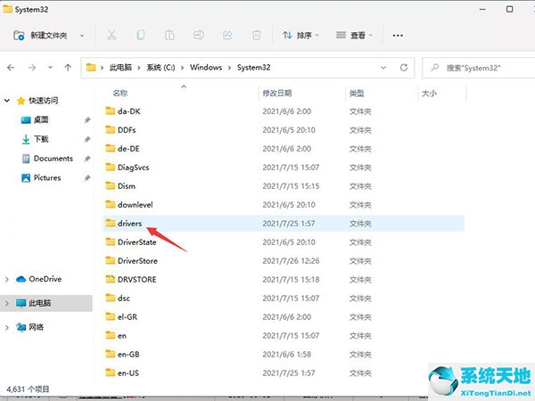Click the pin icon next to Documents
Screen dimensions: 535x401
point(87,159)
